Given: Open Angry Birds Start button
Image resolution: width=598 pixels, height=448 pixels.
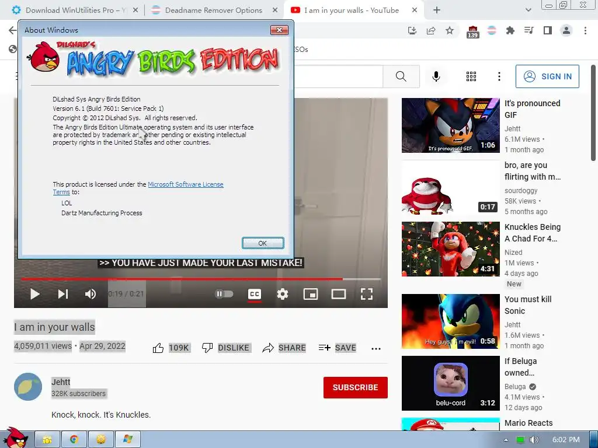Looking at the screenshot, I should (15, 437).
